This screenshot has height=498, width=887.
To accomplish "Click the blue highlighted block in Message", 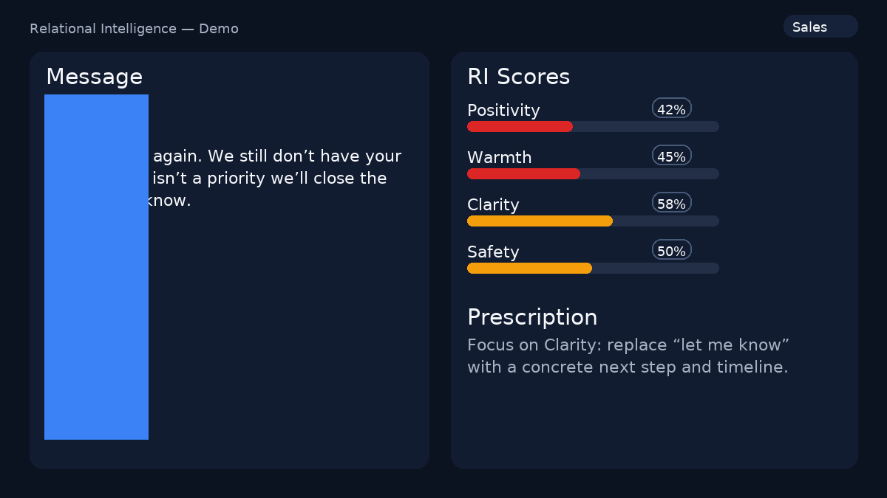I will coord(96,267).
